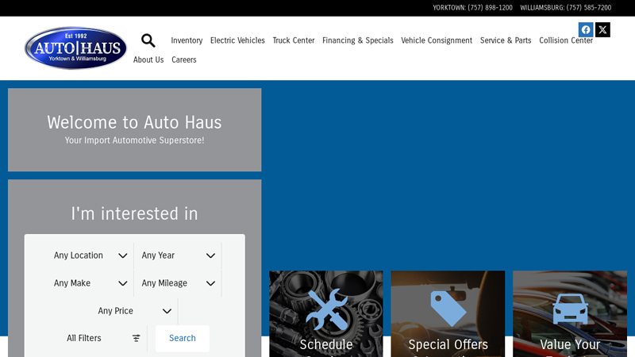Open the X (Twitter) social icon
Image resolution: width=635 pixels, height=357 pixels.
(x=603, y=30)
